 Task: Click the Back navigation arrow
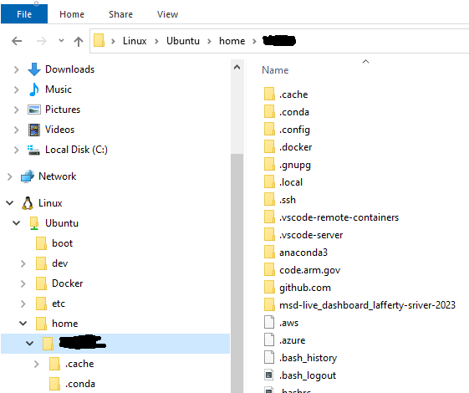[x=17, y=41]
